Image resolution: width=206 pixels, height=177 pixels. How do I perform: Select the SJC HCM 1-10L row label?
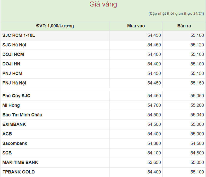pyautogui.click(x=19, y=35)
